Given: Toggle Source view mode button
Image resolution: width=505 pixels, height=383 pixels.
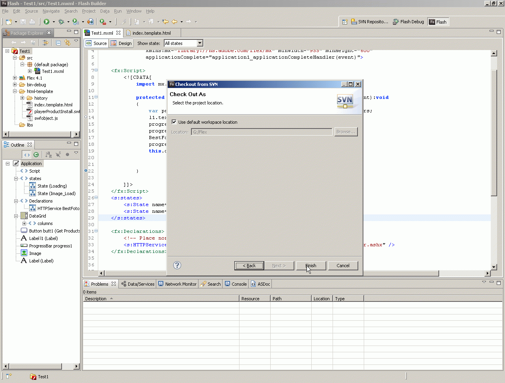Looking at the screenshot, I should (97, 43).
